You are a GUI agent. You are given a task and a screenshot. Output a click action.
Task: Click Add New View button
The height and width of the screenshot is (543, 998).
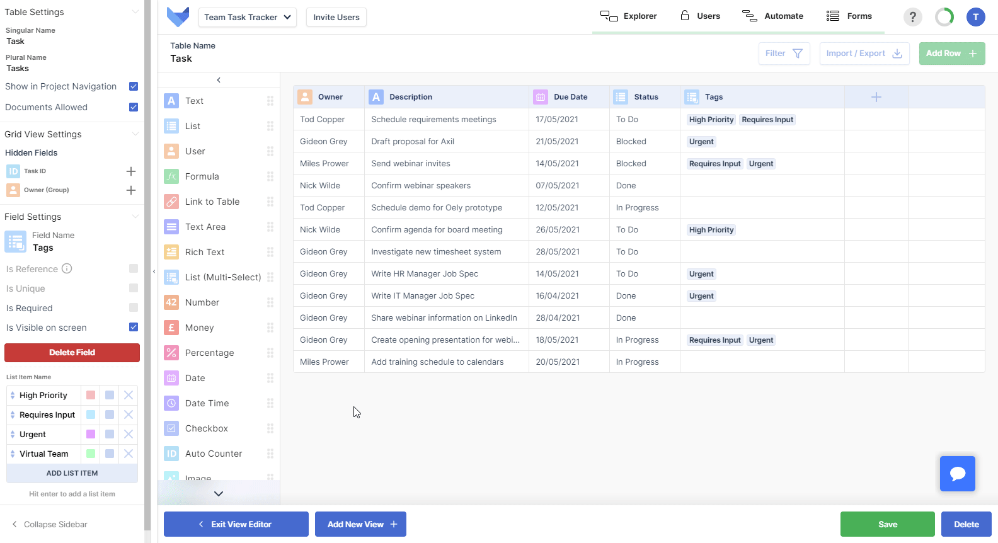(360, 524)
